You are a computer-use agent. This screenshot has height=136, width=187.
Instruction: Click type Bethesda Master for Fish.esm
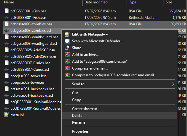[144, 18]
